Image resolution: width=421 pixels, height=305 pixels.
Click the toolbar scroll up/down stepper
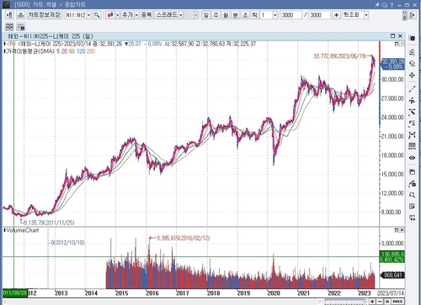tap(404, 15)
